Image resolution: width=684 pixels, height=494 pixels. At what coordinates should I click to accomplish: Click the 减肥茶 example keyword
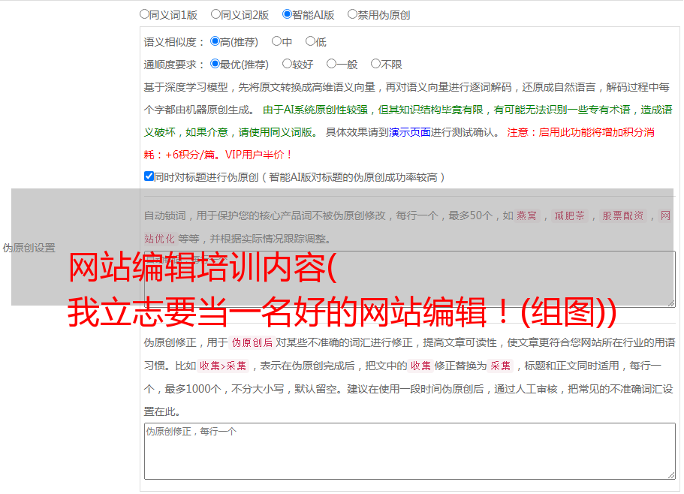point(569,215)
